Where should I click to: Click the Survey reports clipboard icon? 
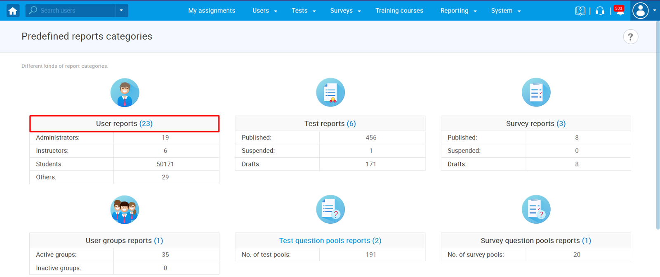tap(536, 92)
